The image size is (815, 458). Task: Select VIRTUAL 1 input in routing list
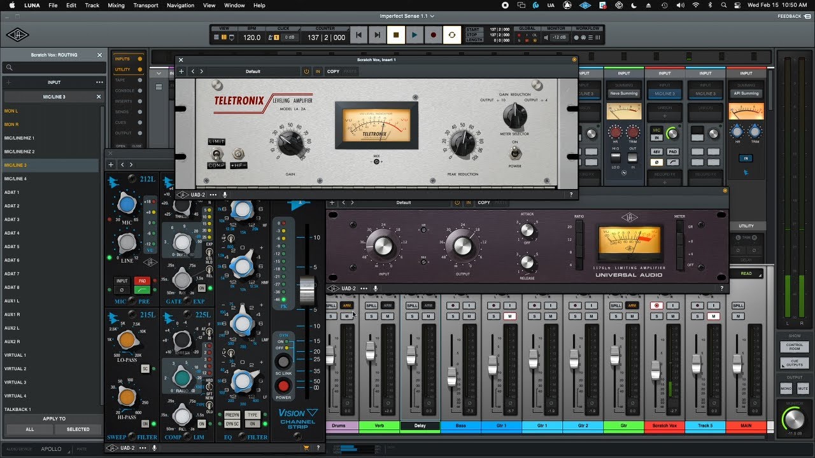click(x=51, y=355)
